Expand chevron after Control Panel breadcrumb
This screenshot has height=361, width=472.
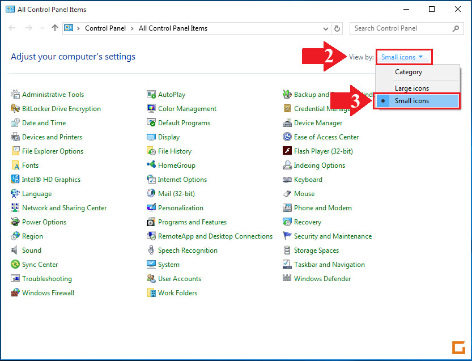(x=132, y=28)
